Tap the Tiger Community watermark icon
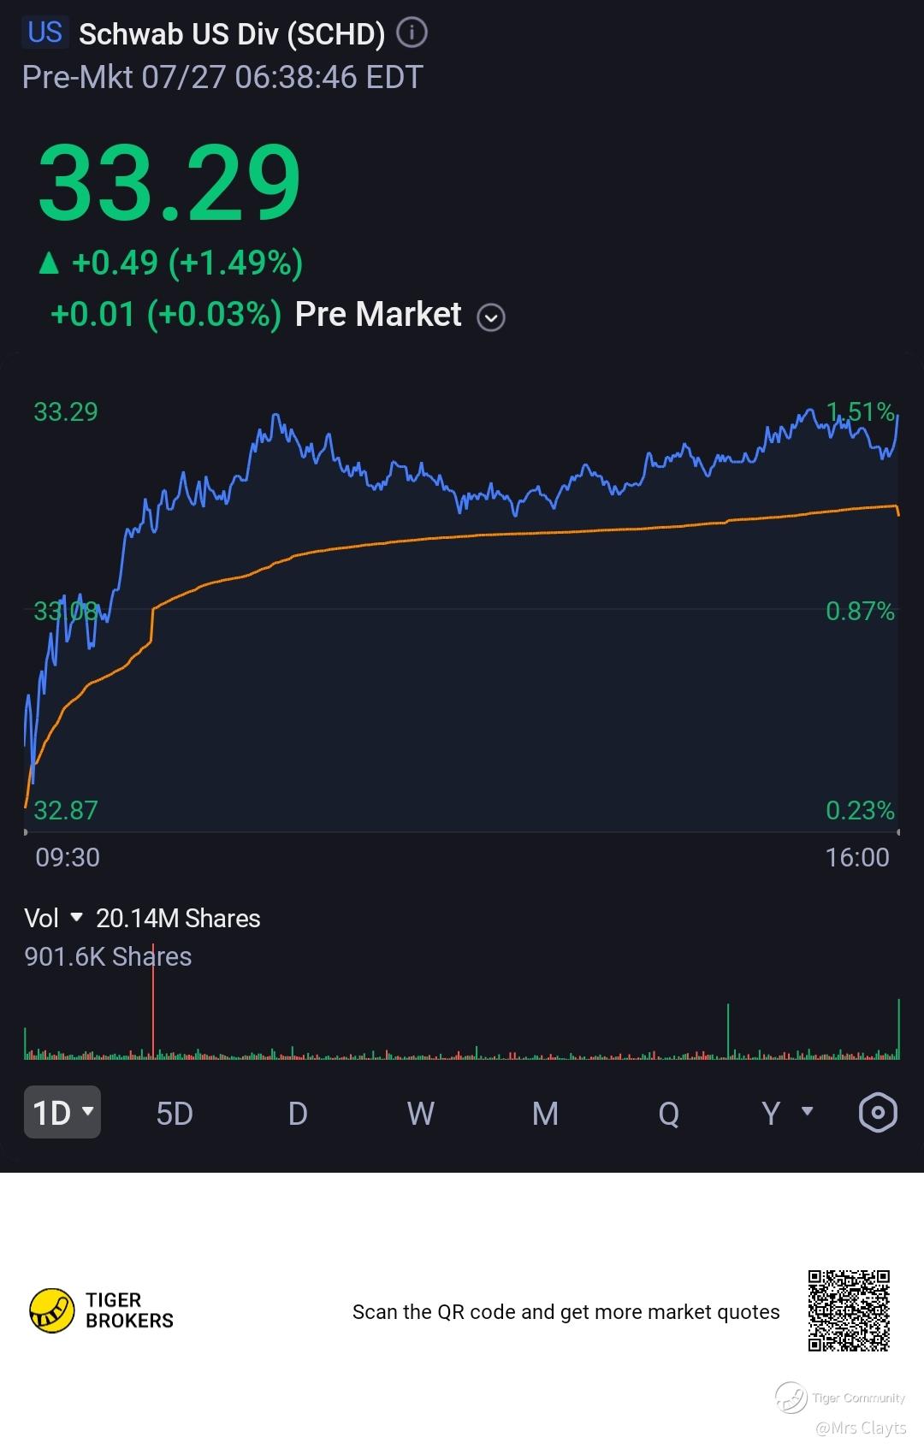This screenshot has width=924, height=1449. pos(791,1398)
